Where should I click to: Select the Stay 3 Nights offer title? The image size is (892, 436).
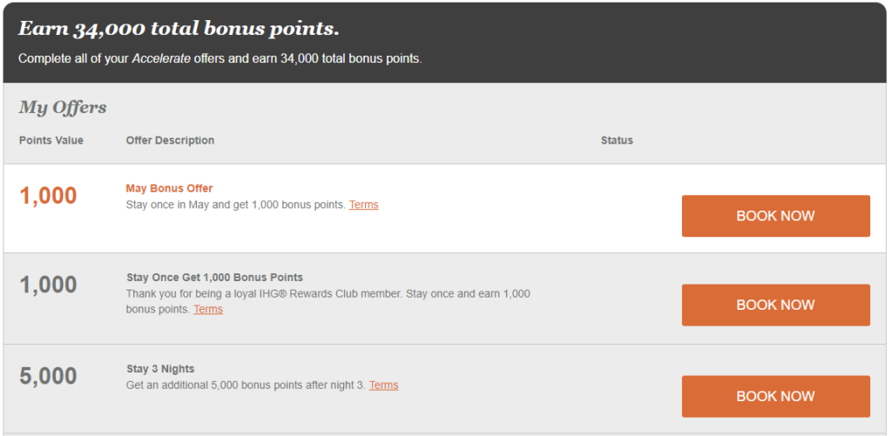[160, 369]
